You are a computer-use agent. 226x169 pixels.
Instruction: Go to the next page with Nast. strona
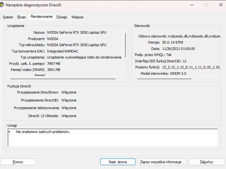point(118,162)
